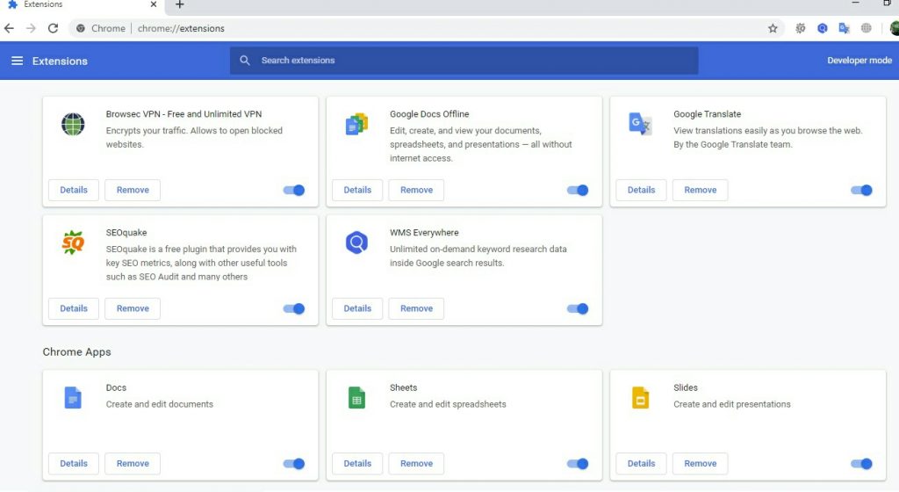Click the Sheets app icon
The image size is (899, 492).
pos(356,397)
